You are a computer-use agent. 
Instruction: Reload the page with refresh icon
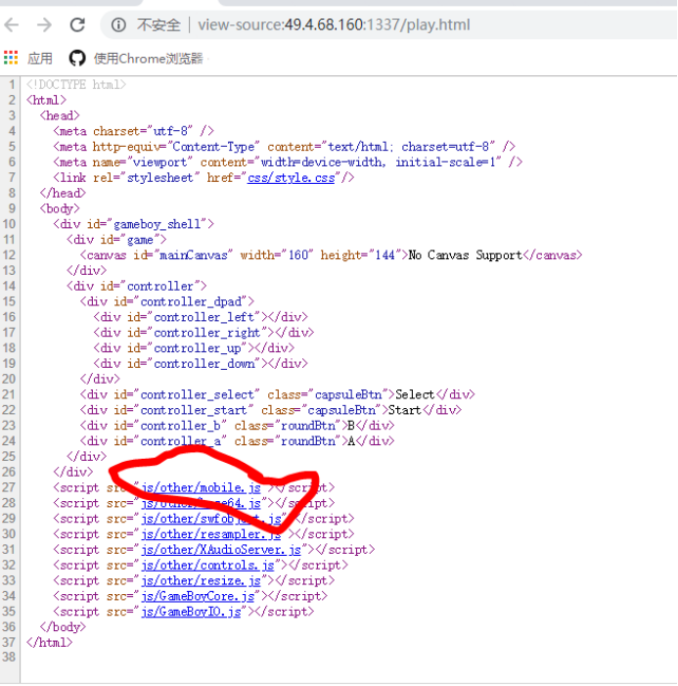[77, 24]
